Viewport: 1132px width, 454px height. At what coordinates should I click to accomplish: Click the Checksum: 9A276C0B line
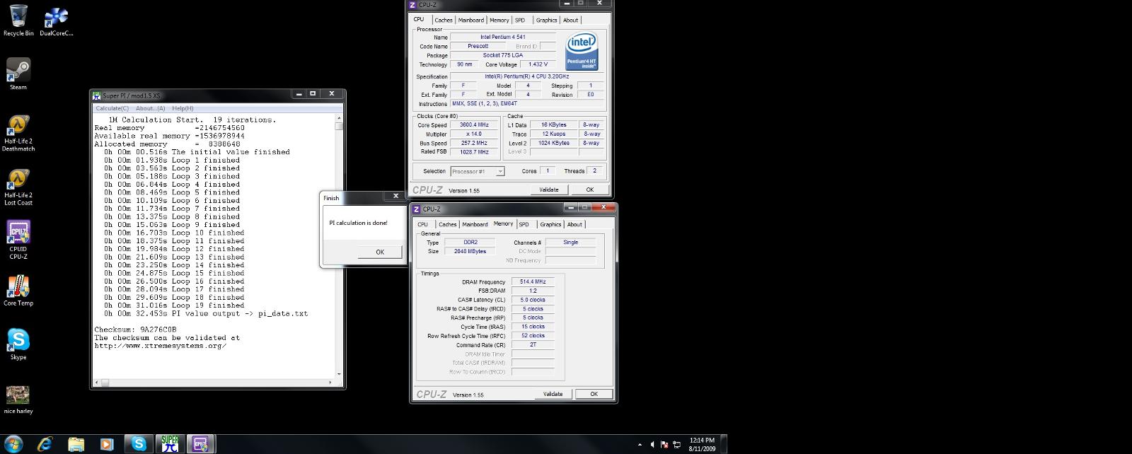pos(136,330)
